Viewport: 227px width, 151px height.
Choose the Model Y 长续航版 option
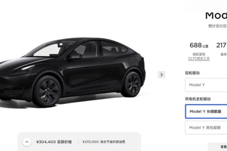click(x=206, y=111)
